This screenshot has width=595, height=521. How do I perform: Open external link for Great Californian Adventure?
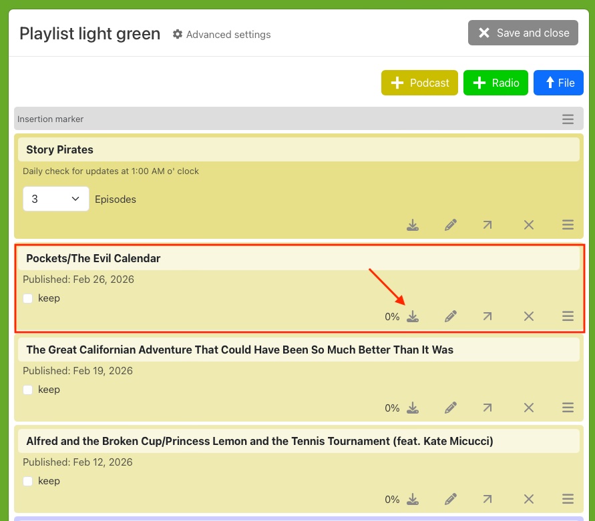487,408
